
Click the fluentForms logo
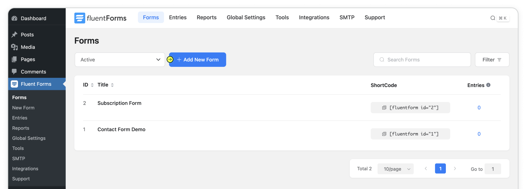tap(100, 18)
